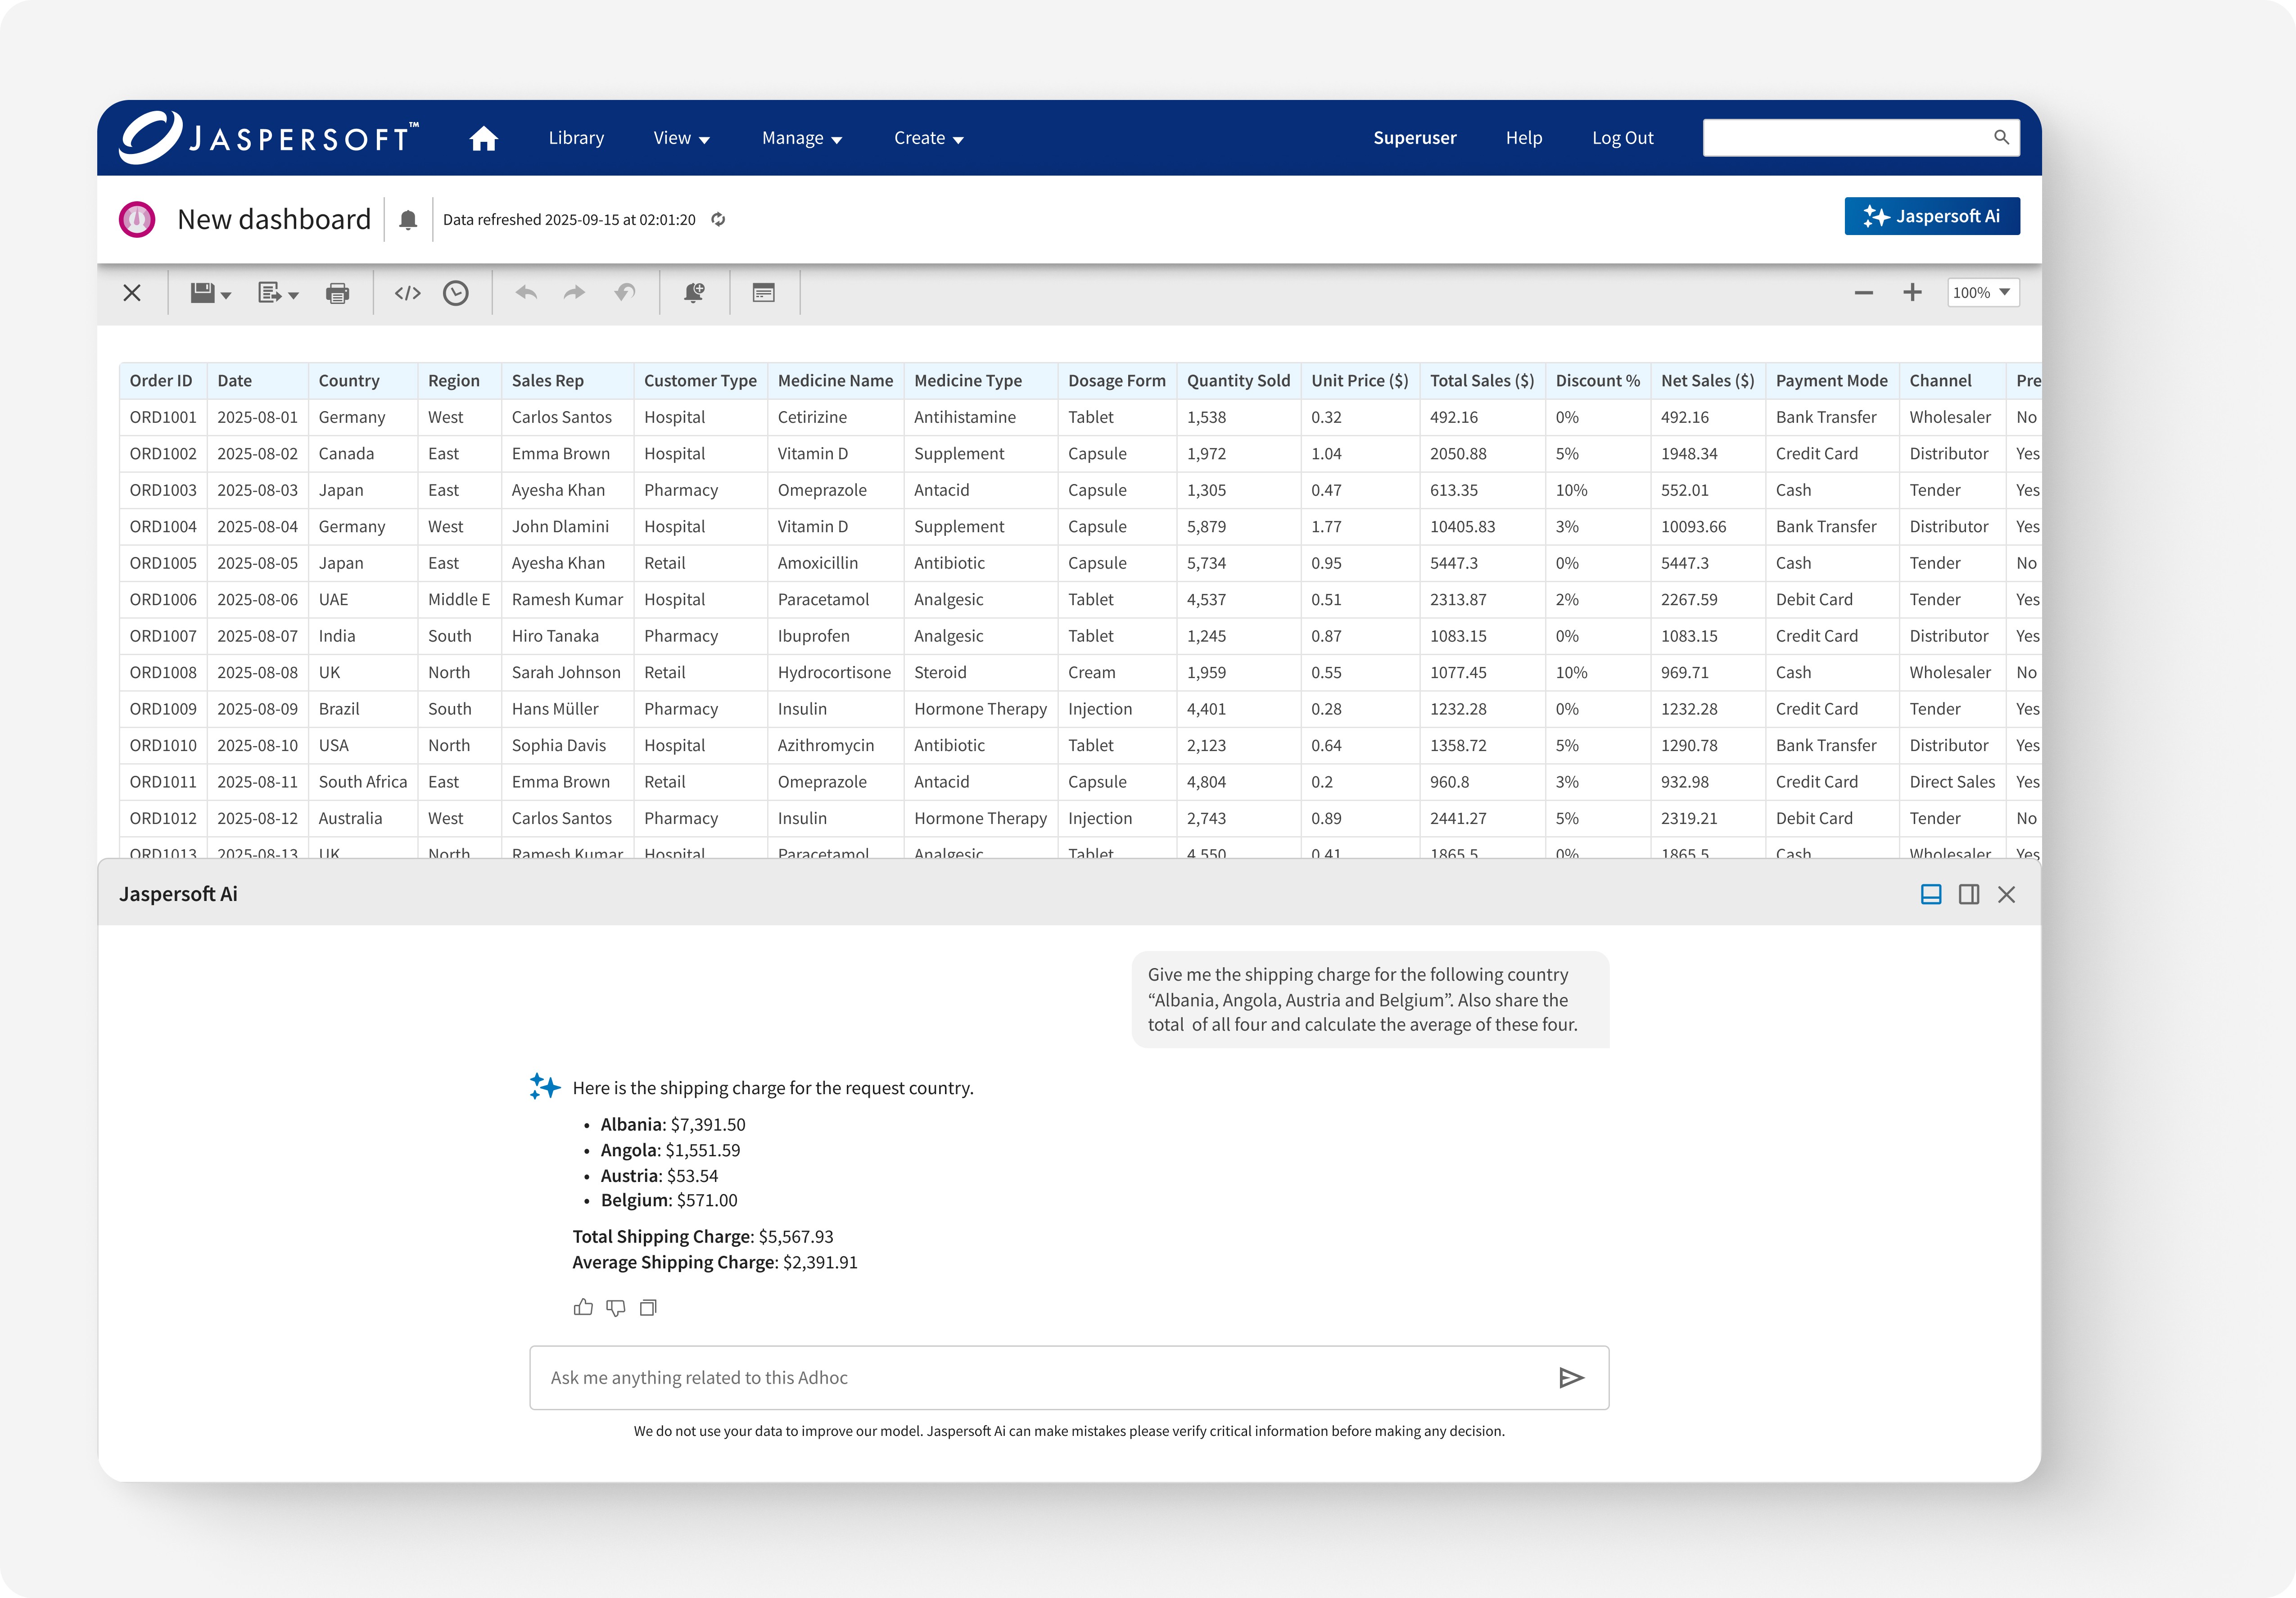Image resolution: width=2296 pixels, height=1598 pixels.
Task: Click the print icon in toolbar
Action: click(x=338, y=293)
